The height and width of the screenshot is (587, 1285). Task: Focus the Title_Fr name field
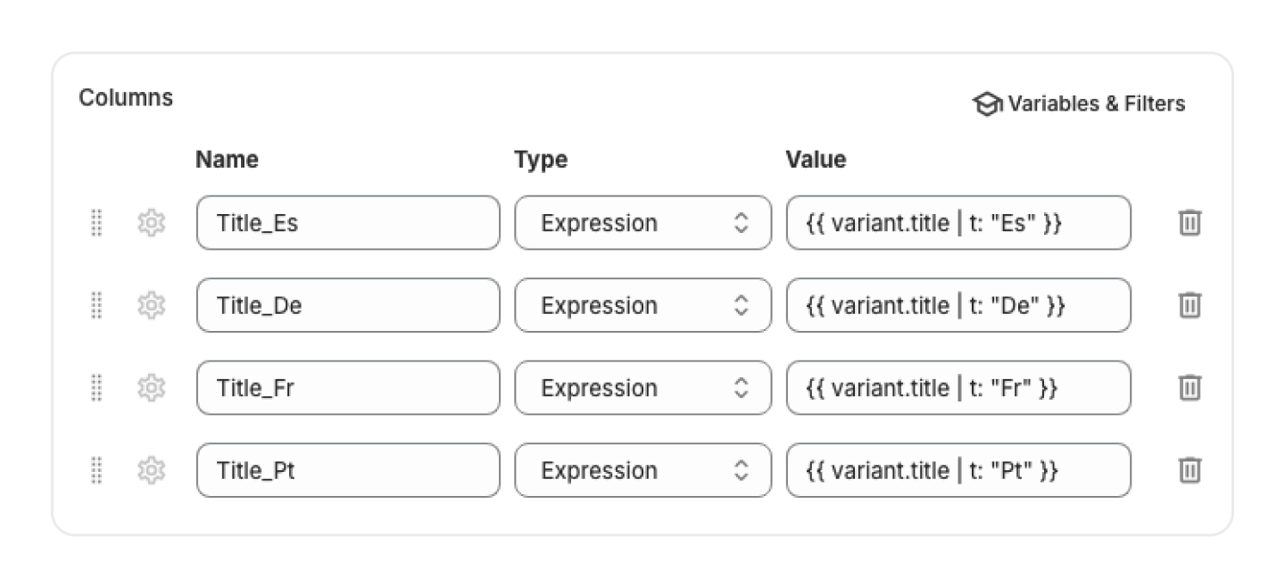tap(348, 388)
